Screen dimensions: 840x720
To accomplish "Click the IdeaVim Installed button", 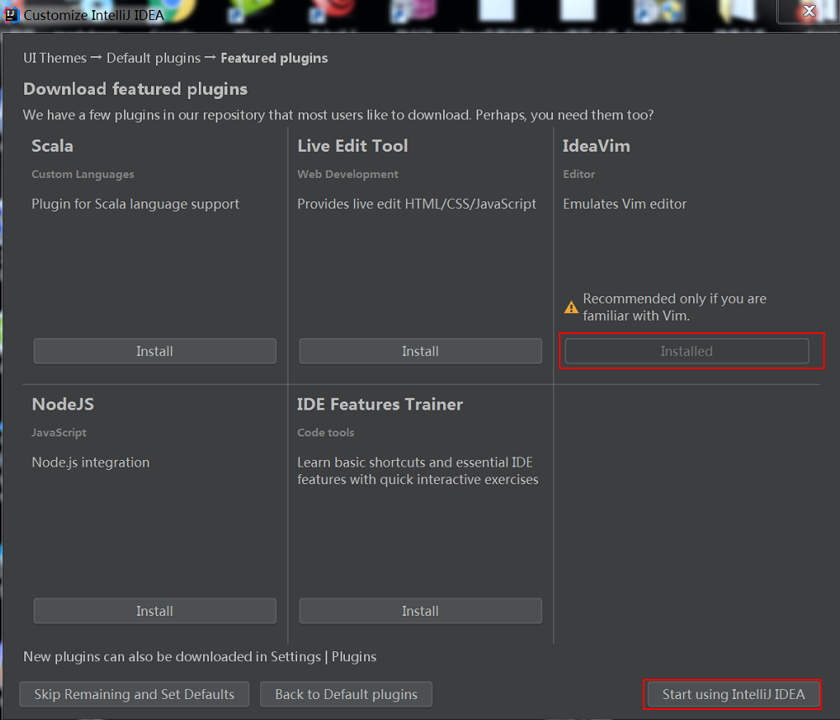I will (686, 351).
